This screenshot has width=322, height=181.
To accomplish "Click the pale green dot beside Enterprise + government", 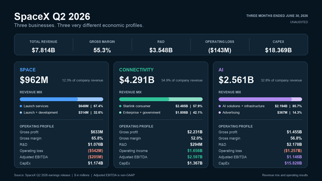I will coord(120,113).
